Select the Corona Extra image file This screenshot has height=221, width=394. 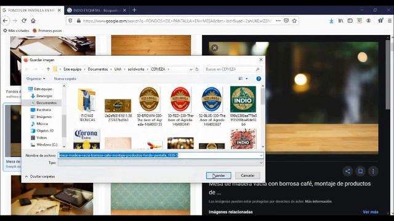coord(87,139)
